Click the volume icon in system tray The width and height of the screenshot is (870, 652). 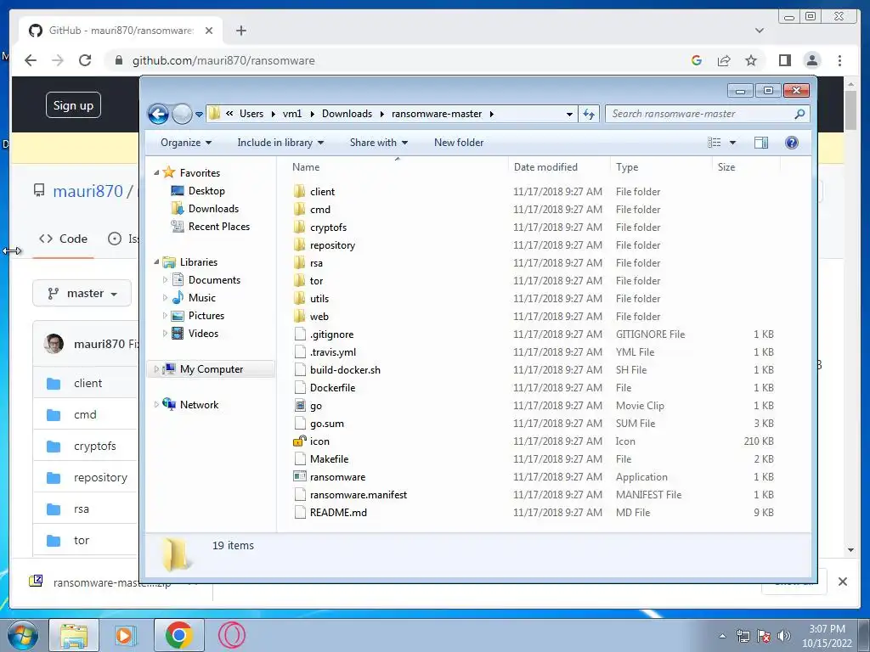point(784,636)
